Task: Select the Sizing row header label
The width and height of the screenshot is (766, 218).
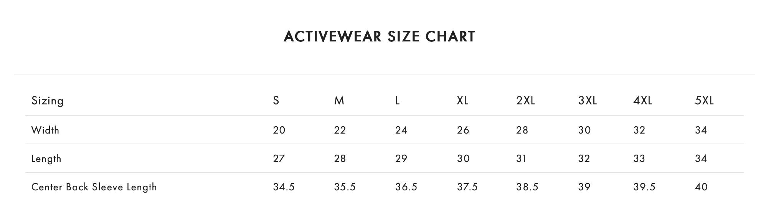Action: pos(48,101)
